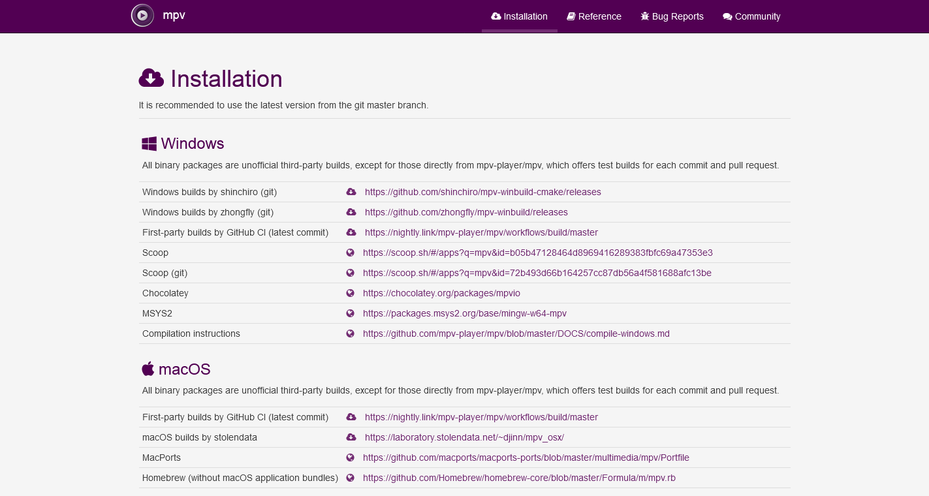The image size is (929, 496).
Task: Open the Bug Reports nav tab
Action: pos(672,16)
